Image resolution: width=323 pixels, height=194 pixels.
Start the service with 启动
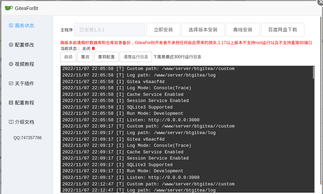click(68, 57)
